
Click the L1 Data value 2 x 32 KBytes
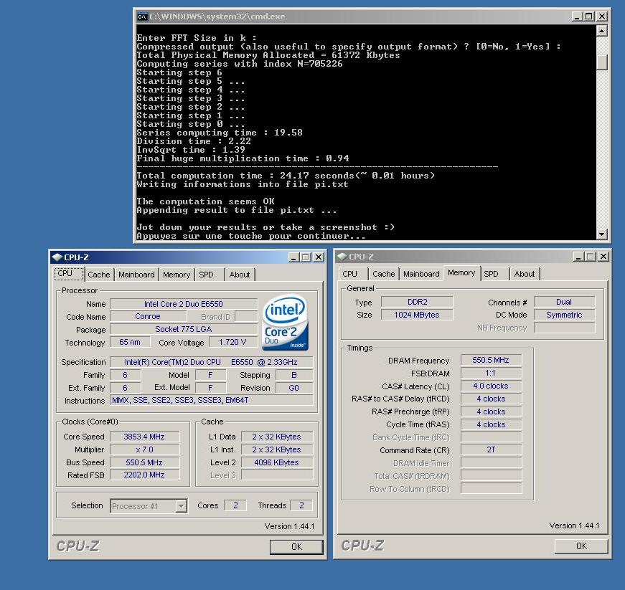(277, 437)
